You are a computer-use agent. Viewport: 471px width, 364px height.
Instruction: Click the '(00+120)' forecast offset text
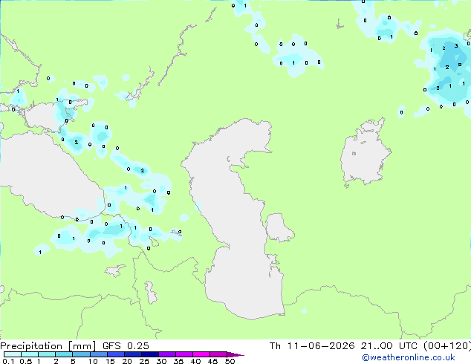coord(447,346)
